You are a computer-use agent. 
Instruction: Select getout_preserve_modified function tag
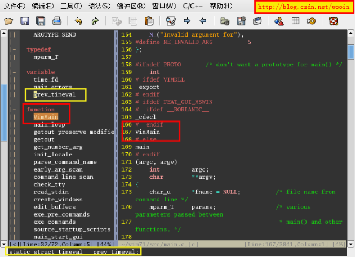point(74,132)
